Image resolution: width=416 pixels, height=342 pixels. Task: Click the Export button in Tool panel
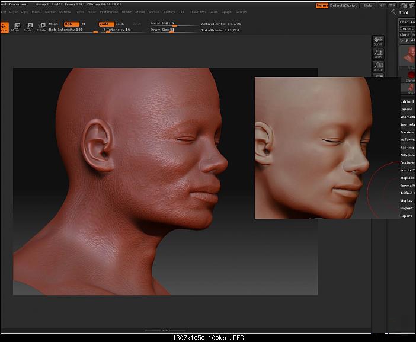pos(407,216)
